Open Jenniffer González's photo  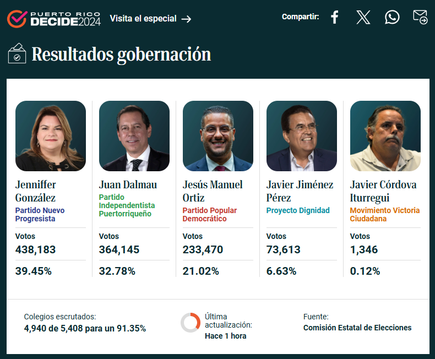[51, 136]
